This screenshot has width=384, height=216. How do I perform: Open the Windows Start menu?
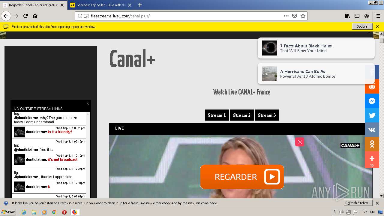tap(8, 212)
